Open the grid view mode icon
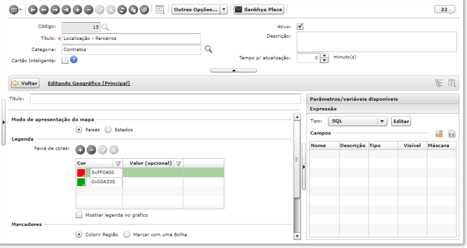Image resolution: width=467 pixels, height=248 pixels. 13,9
